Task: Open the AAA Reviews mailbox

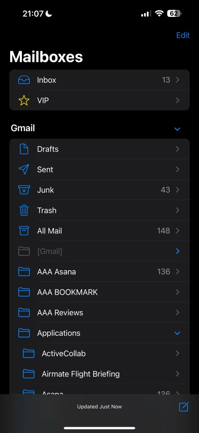Action: pyautogui.click(x=99, y=312)
